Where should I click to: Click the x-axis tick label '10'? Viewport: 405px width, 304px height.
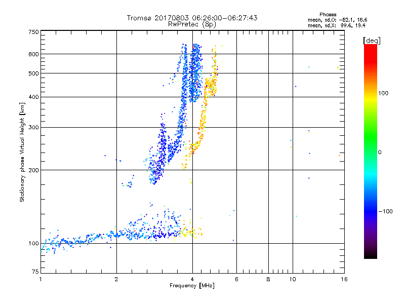point(293,279)
